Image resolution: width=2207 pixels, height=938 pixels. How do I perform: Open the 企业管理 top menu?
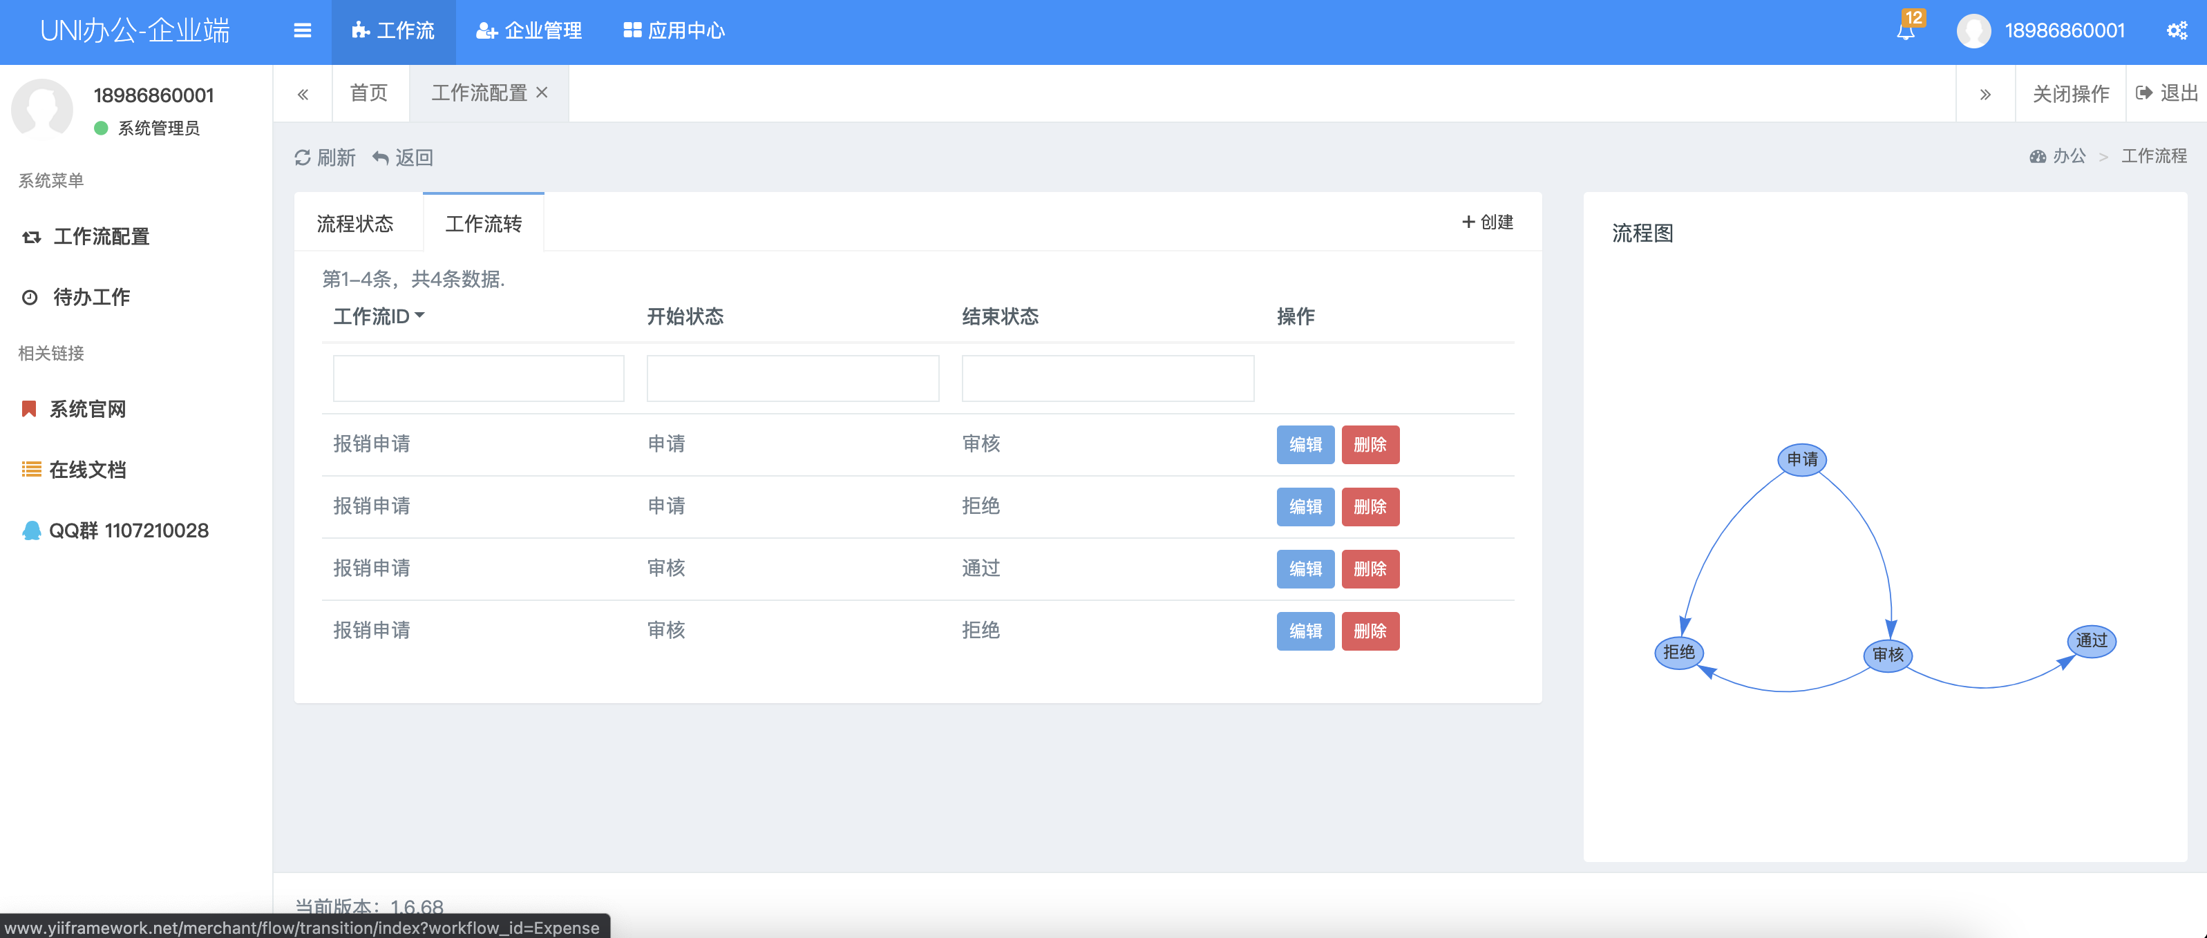(x=529, y=31)
